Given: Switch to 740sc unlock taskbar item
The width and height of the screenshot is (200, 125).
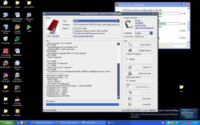Looking at the screenshot, I should tap(43, 123).
